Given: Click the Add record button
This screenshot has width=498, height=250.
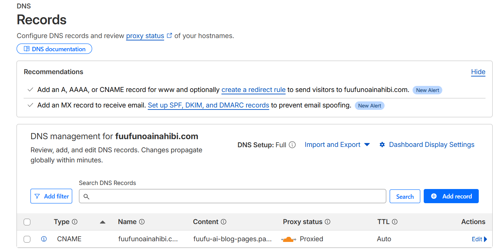Looking at the screenshot, I should click(451, 196).
